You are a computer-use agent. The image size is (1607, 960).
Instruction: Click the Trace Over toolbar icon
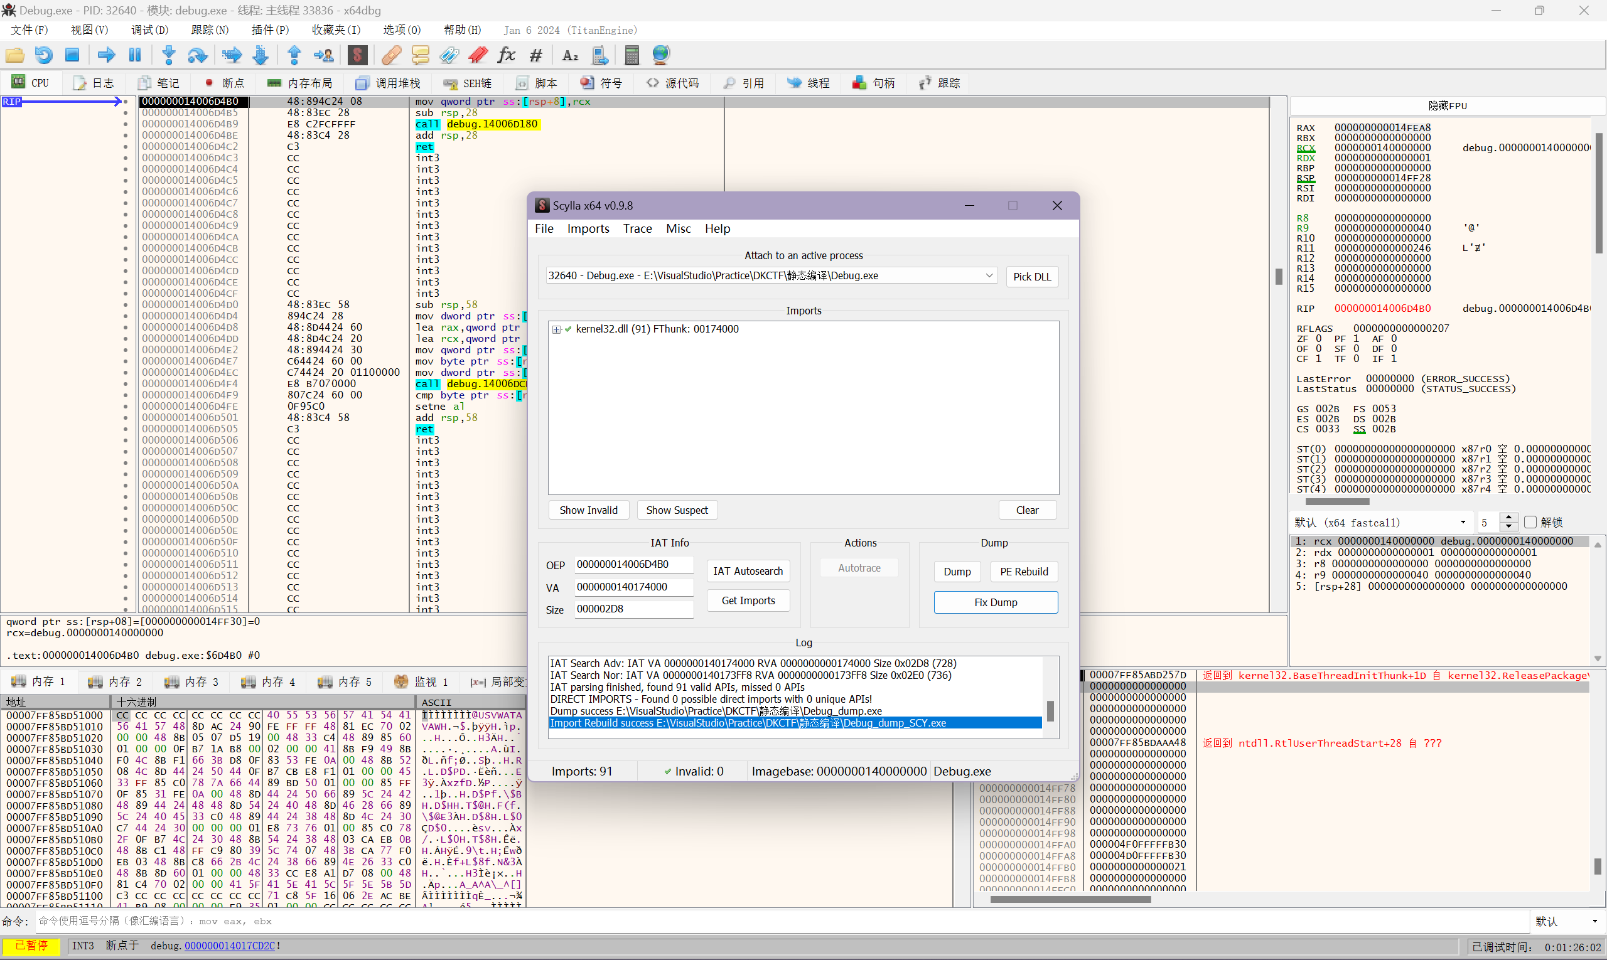coord(260,55)
